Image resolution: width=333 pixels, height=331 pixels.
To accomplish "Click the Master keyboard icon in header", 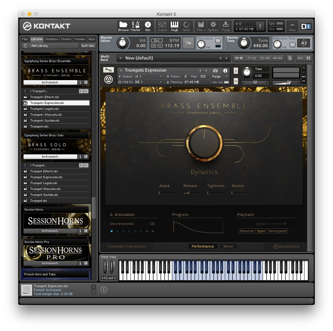I will (136, 26).
